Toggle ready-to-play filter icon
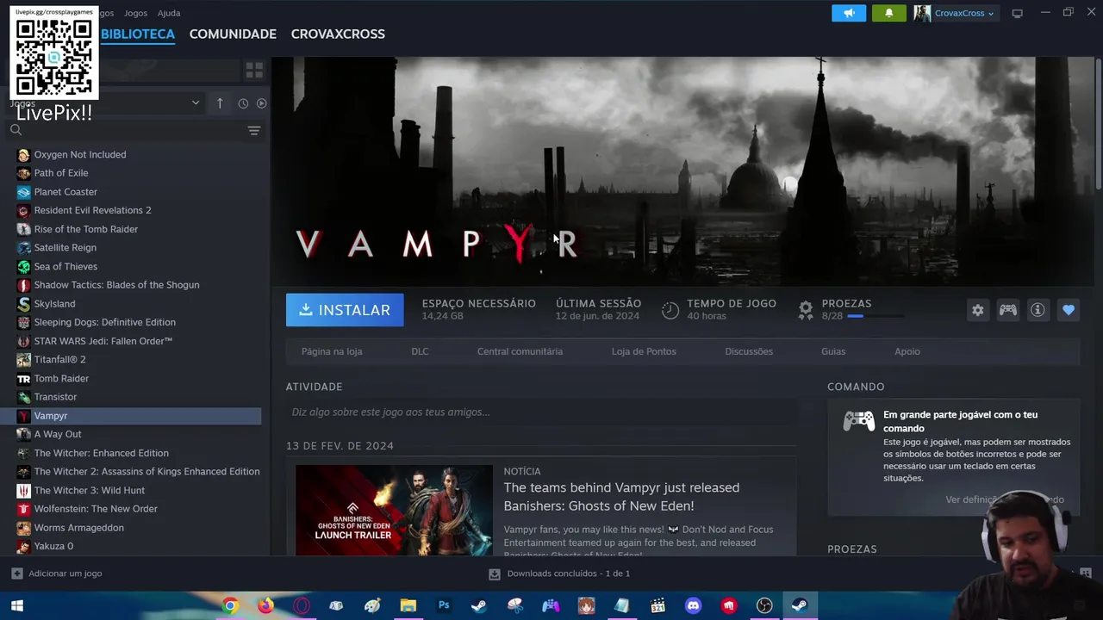Screen dimensions: 1103x620 [x=261, y=103]
